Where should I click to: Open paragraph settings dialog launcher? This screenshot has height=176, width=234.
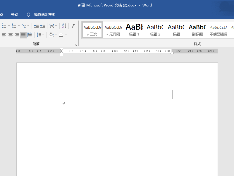tap(76, 45)
